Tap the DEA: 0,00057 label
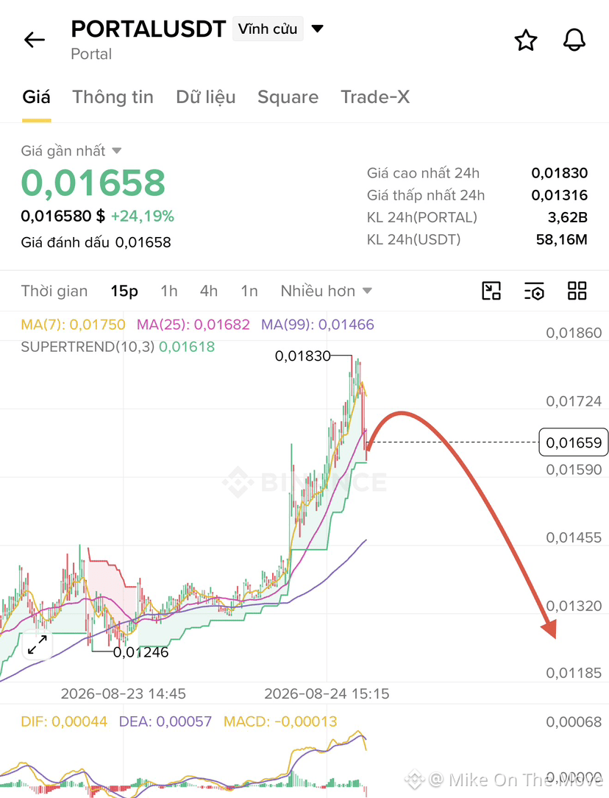 (165, 721)
